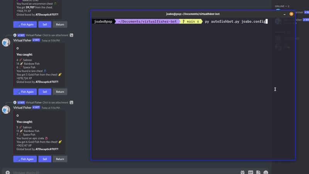
Task: Click '5 Salmon' line
Action: [24, 127]
